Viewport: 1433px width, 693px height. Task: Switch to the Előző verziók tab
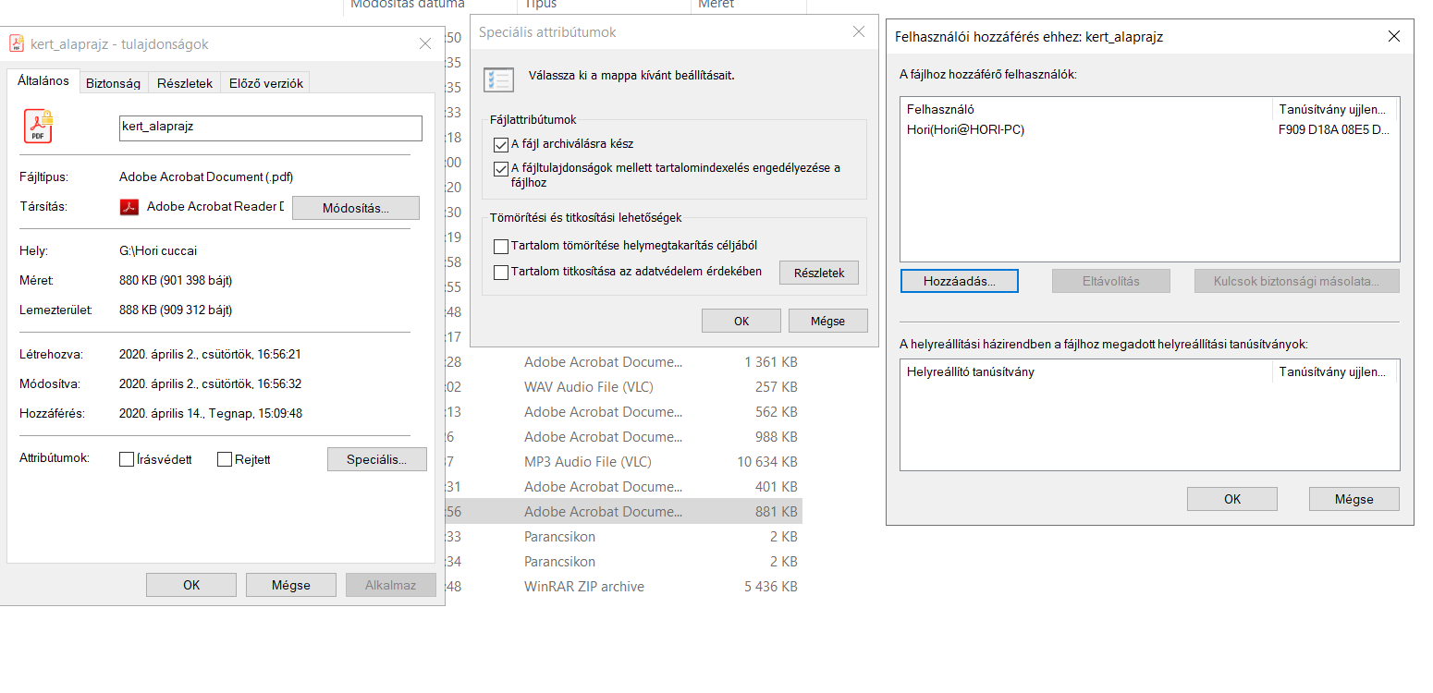pos(266,83)
